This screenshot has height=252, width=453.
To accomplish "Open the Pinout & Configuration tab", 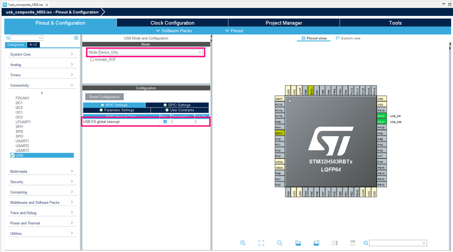I will pos(61,23).
